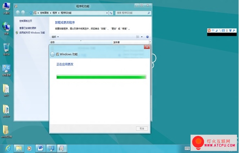The height and width of the screenshot is (153, 239).
Task: Launch media player taskbar icon
Action: click(x=29, y=148)
